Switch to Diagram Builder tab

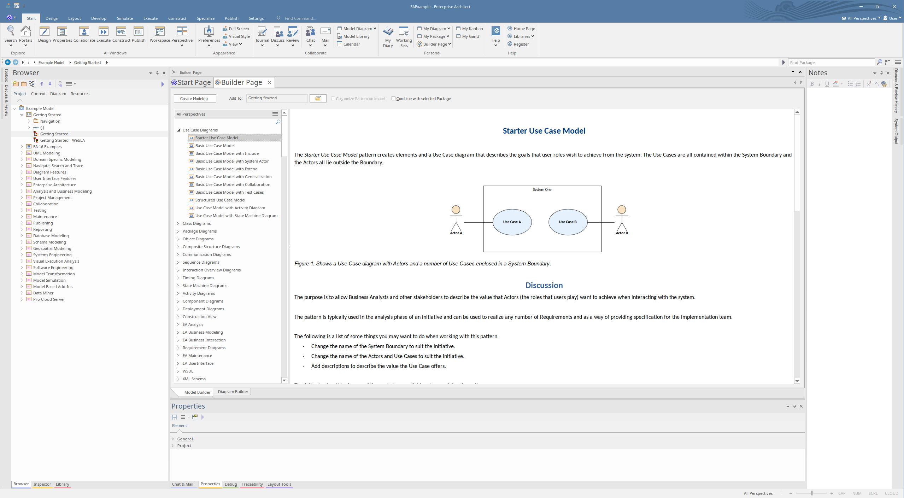[x=233, y=392]
